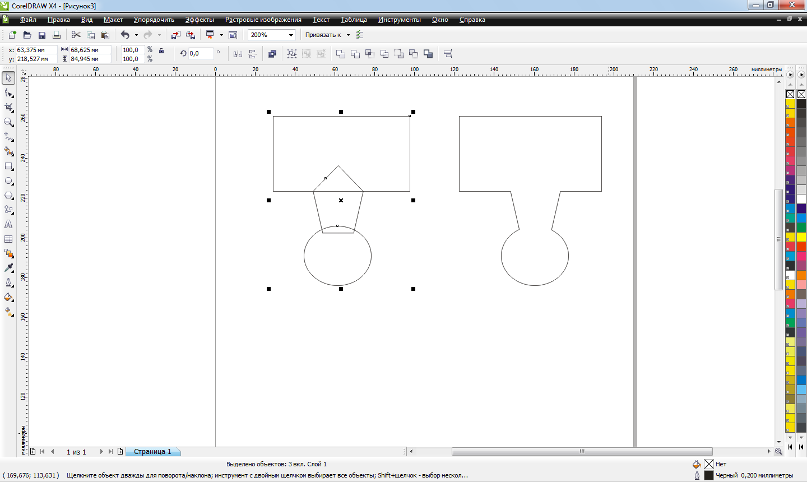Open the Справка menu

tap(472, 20)
